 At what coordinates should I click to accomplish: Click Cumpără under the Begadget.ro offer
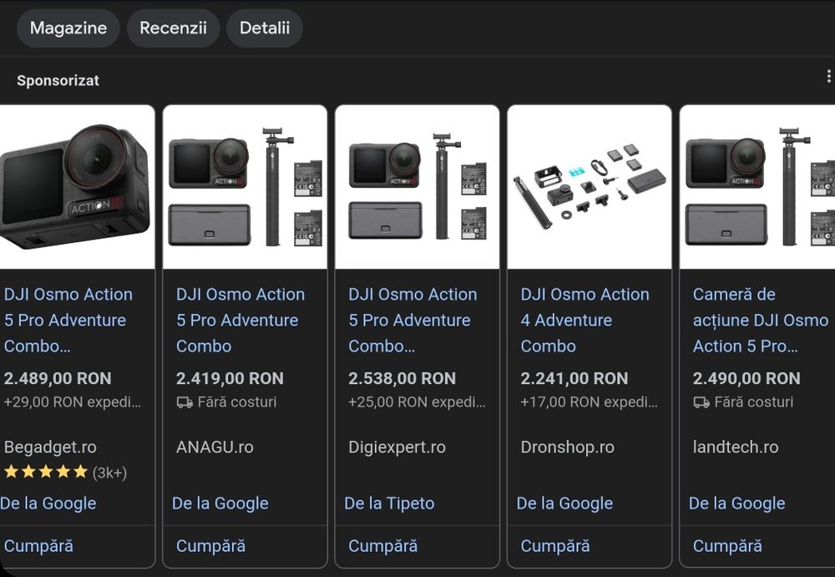pyautogui.click(x=39, y=546)
